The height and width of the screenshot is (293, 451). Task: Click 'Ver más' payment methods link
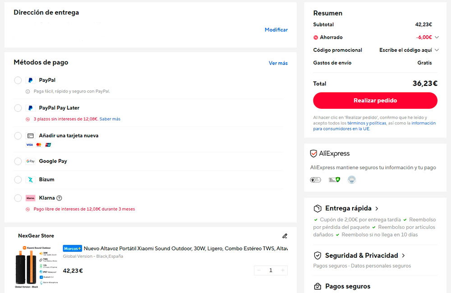[278, 63]
